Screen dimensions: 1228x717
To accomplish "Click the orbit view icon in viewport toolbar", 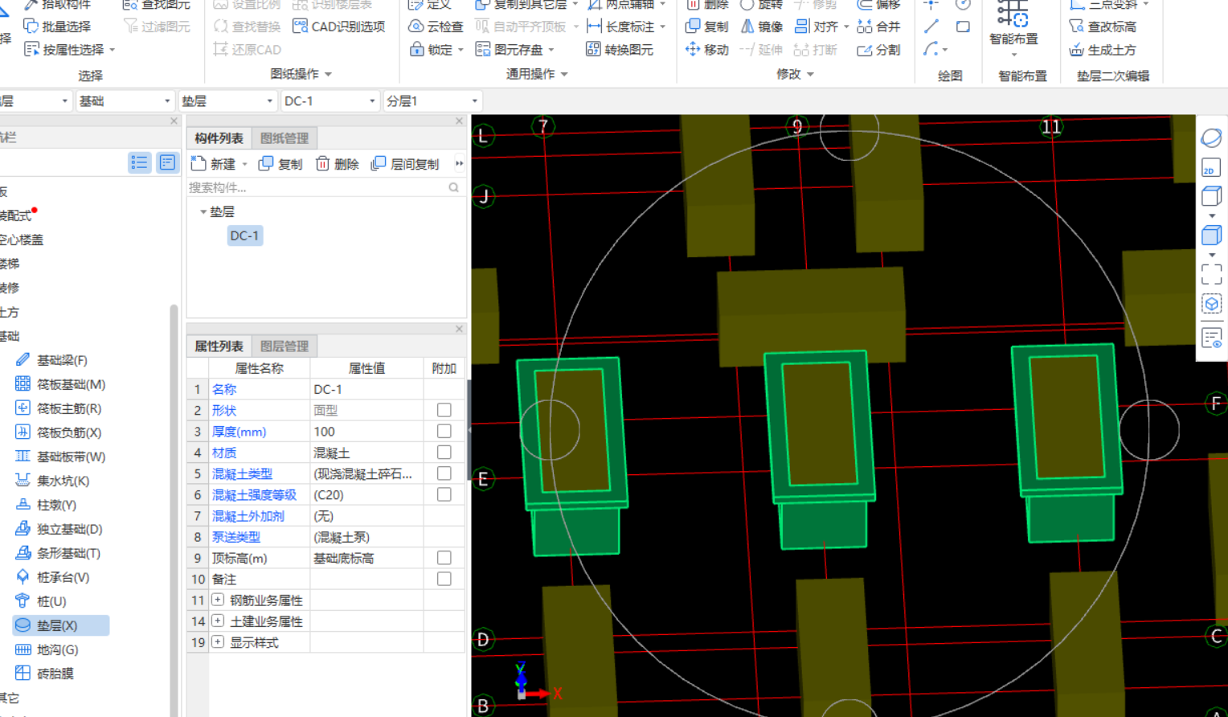I will tap(1211, 138).
